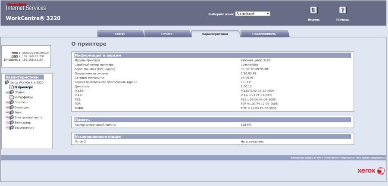Click the MAC address 9C:93:4E:08:95:DF
This screenshot has height=186, width=388.
255,69
